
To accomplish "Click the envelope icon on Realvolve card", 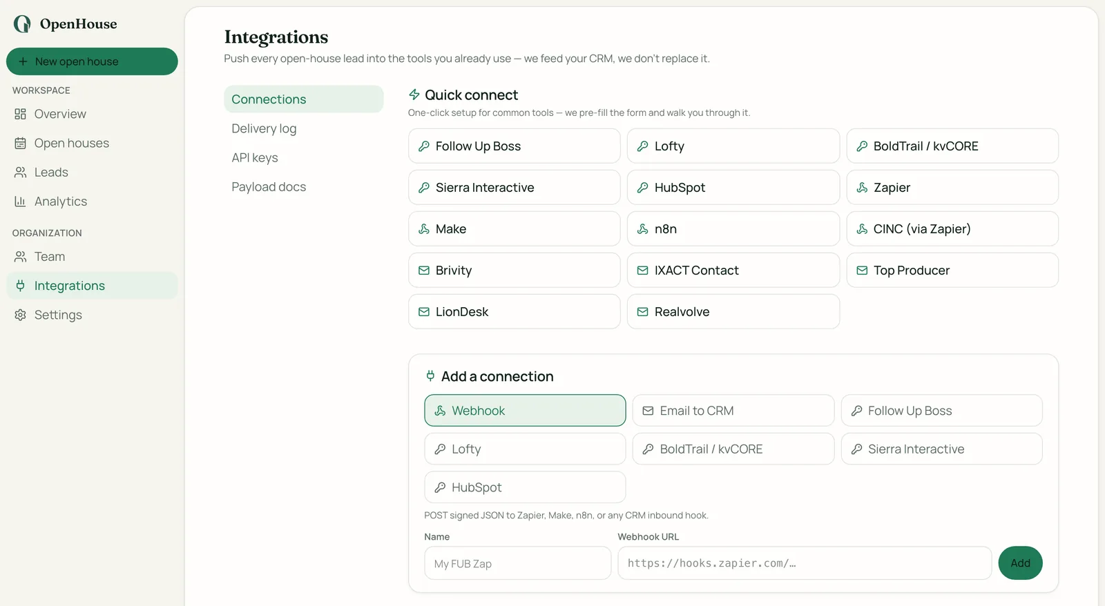I will click(643, 312).
